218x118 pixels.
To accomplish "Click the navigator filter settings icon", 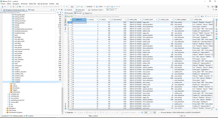I will (x=60, y=12).
